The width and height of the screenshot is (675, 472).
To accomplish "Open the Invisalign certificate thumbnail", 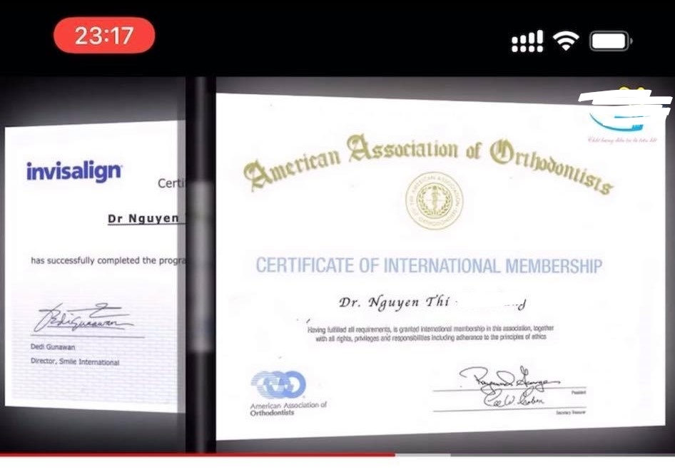I will click(x=95, y=266).
